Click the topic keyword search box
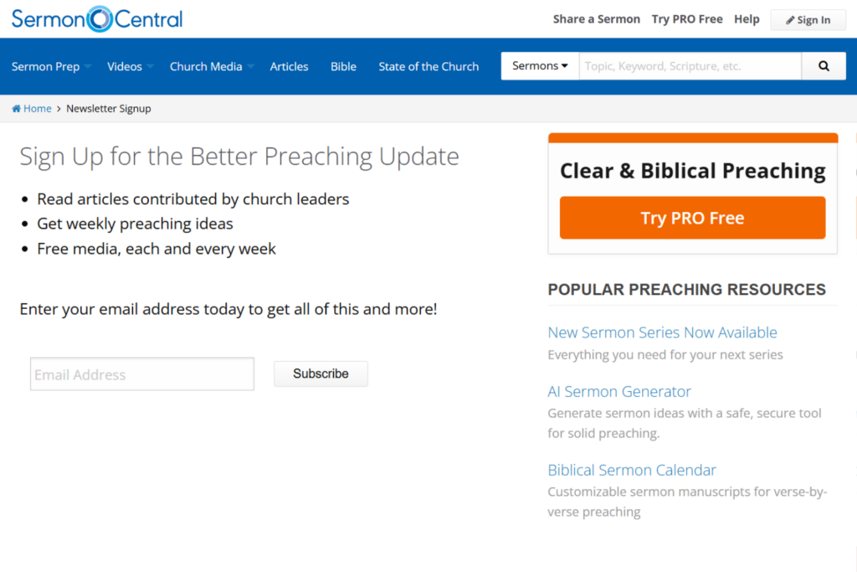This screenshot has height=572, width=857. click(x=690, y=66)
